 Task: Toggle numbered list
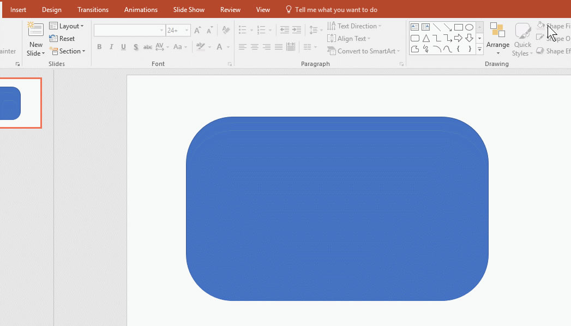261,30
